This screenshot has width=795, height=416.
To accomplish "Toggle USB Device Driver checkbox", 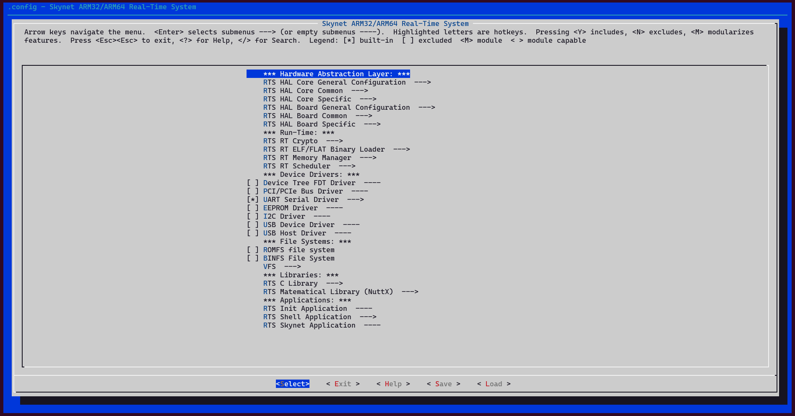I will (x=253, y=225).
